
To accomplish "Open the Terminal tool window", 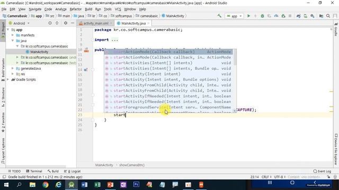I will coord(34,171).
